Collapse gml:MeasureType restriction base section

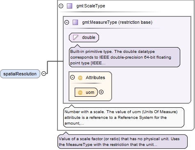(x=67, y=22)
